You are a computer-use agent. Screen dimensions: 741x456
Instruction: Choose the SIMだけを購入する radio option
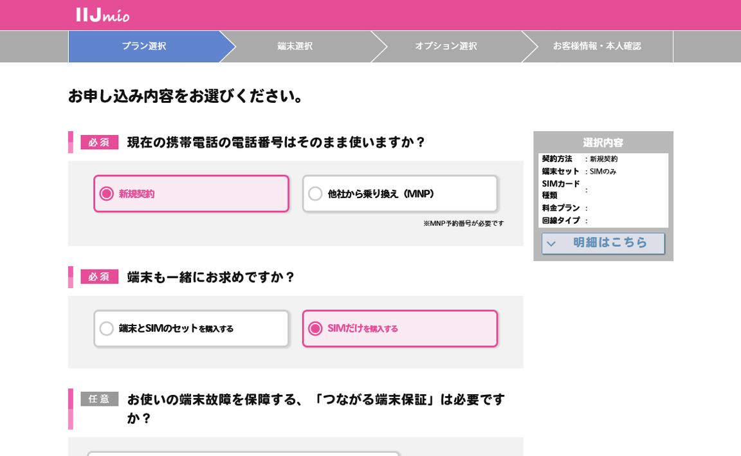(399, 329)
